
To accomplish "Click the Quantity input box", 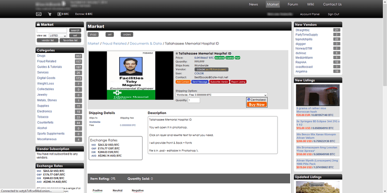I will point(194,100).
